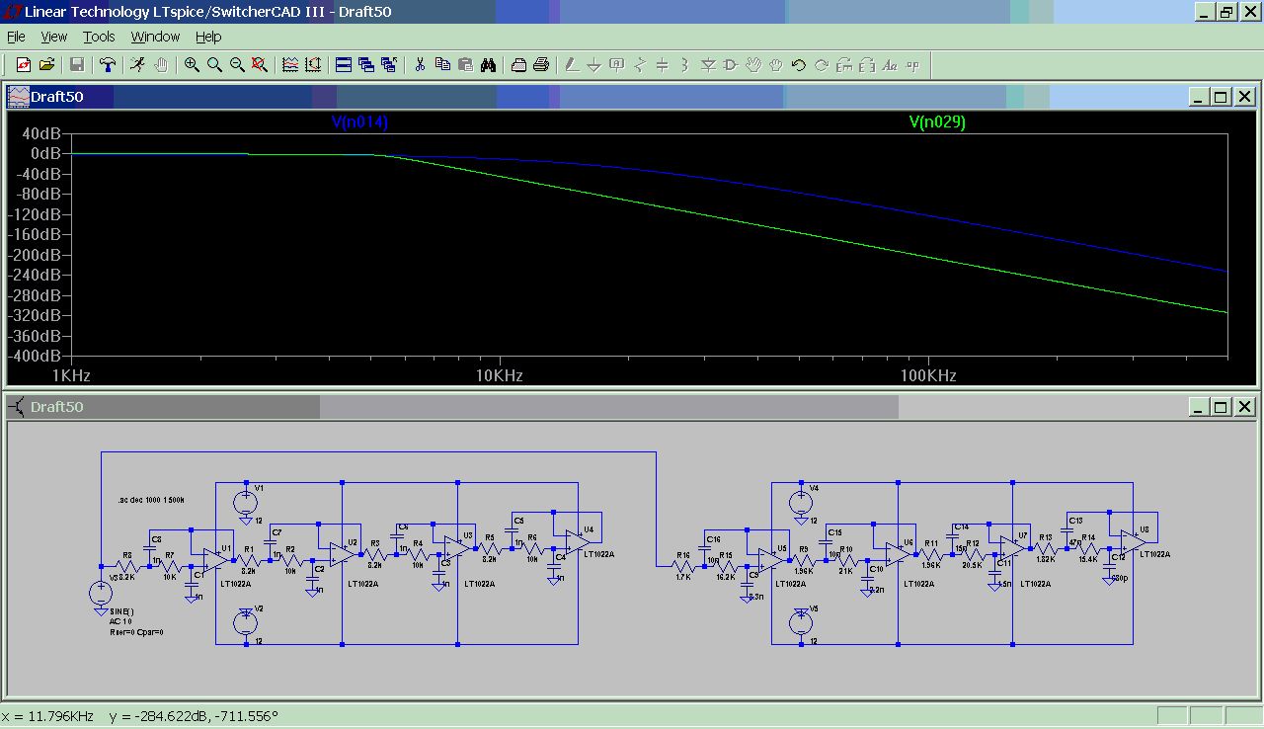Click the Find binoculars icon
The image size is (1264, 729).
tap(489, 65)
